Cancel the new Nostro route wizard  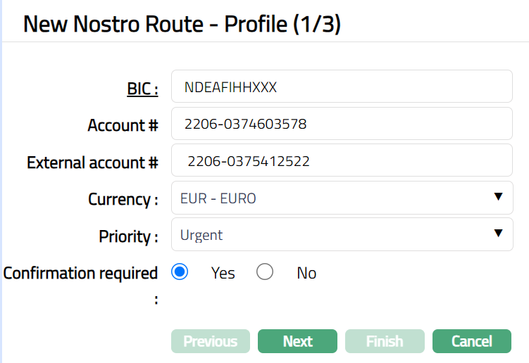click(471, 341)
